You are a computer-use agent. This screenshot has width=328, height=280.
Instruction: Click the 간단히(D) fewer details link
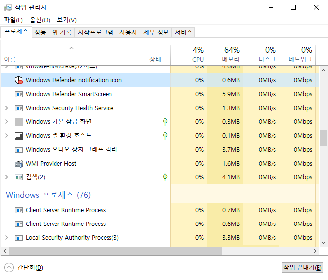(30, 268)
